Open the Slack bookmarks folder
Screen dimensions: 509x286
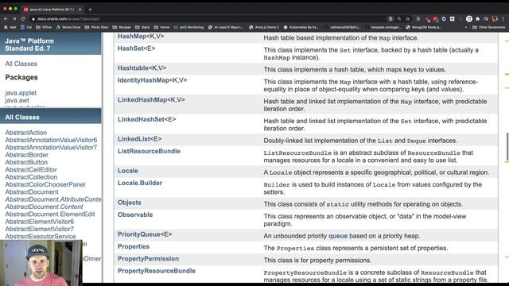(142, 27)
